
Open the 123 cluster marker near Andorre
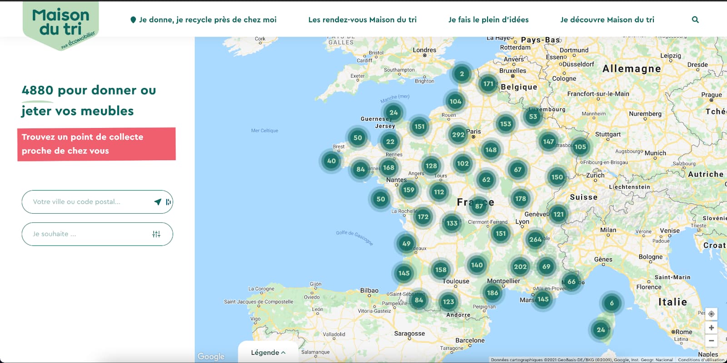point(448,302)
